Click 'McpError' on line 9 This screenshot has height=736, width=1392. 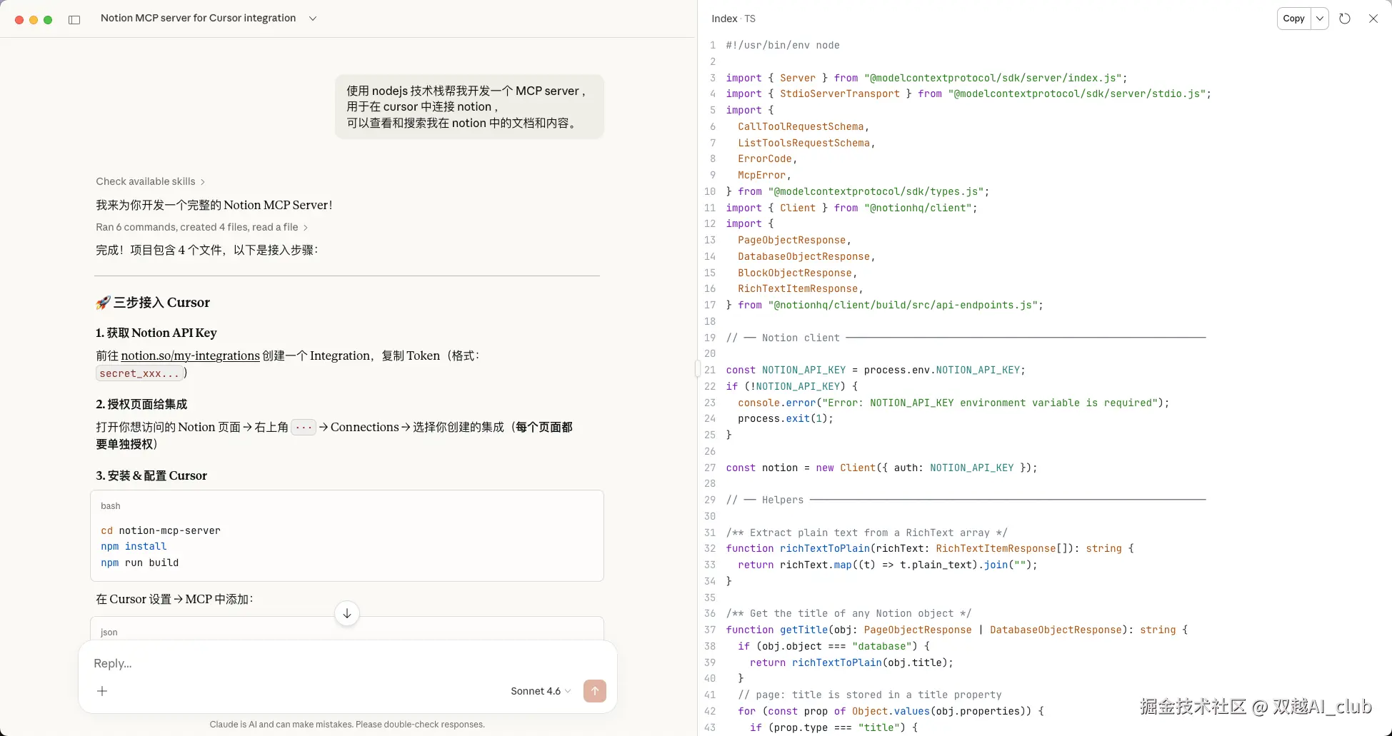[761, 175]
